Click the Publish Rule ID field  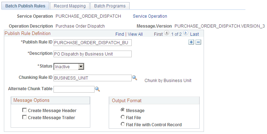tap(92, 43)
